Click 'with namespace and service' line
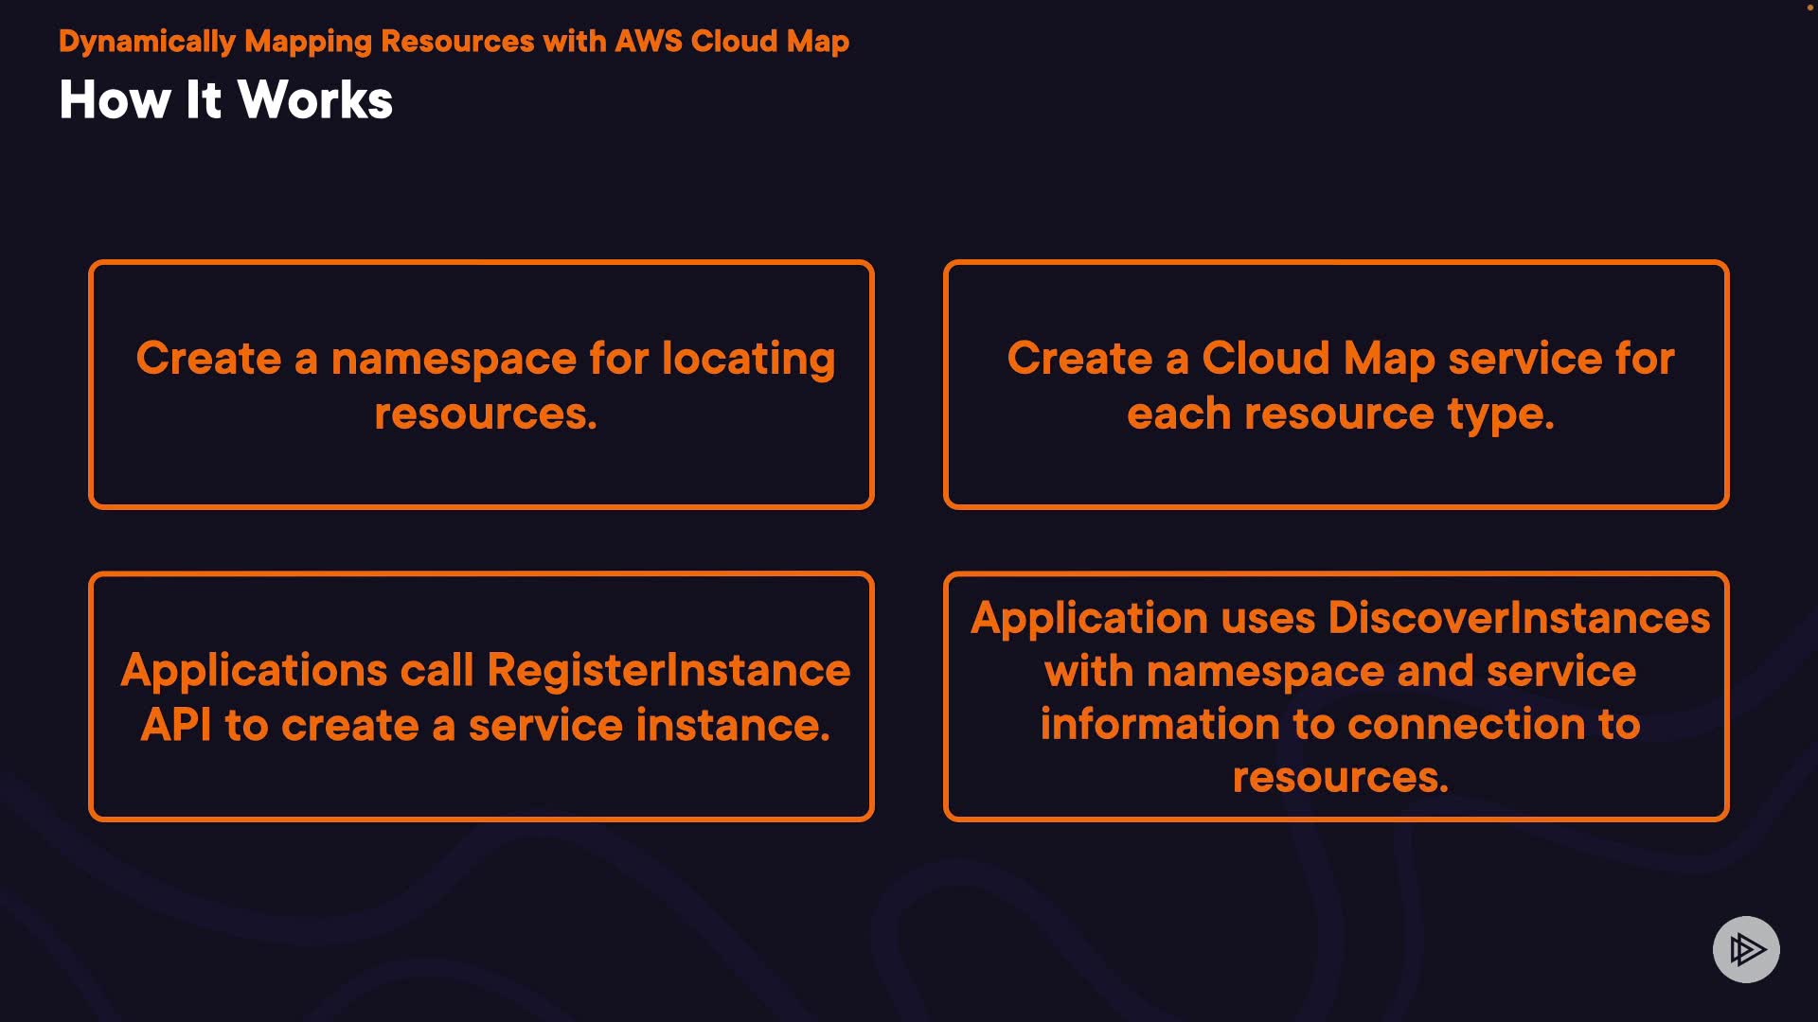 [1340, 671]
